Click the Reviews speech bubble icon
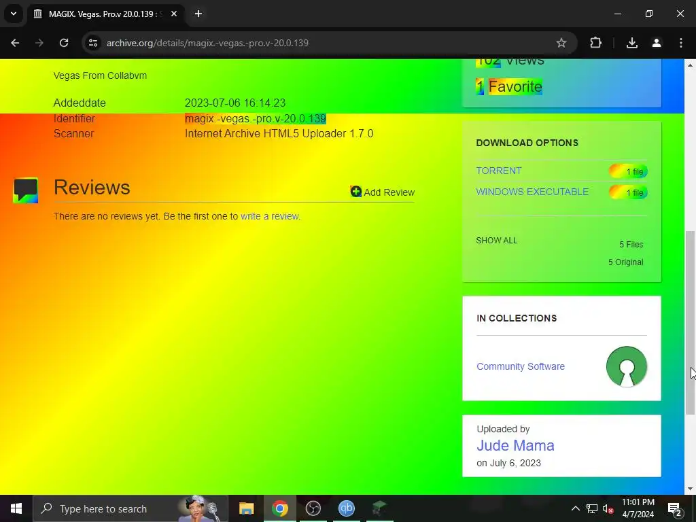This screenshot has height=522, width=696. [26, 190]
